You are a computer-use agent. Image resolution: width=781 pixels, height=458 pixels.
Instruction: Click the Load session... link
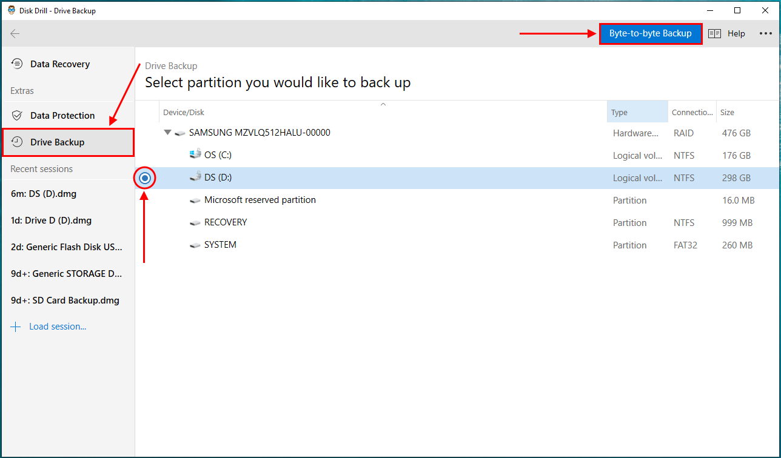pyautogui.click(x=58, y=327)
